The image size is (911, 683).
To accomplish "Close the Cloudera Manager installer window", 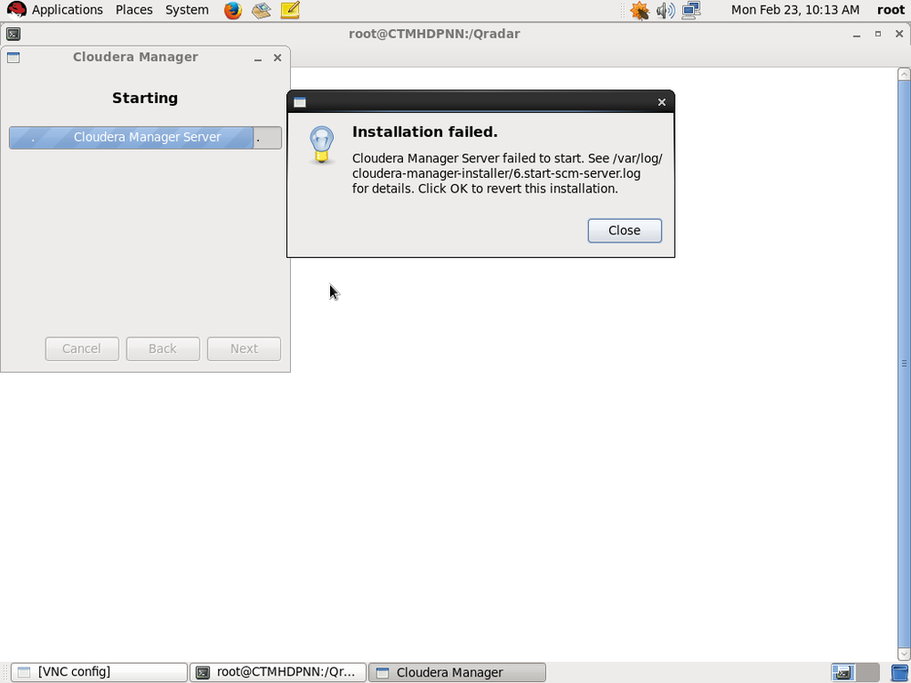I will 277,57.
